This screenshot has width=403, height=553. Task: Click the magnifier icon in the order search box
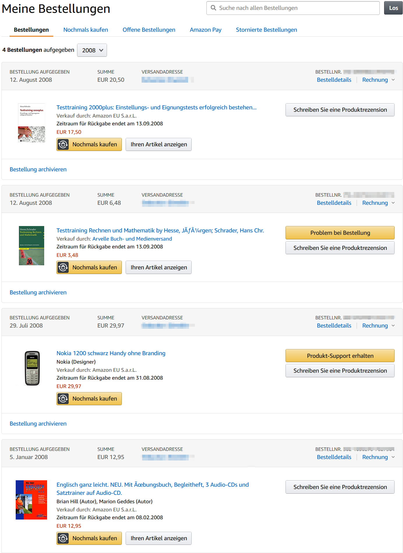[x=213, y=8]
